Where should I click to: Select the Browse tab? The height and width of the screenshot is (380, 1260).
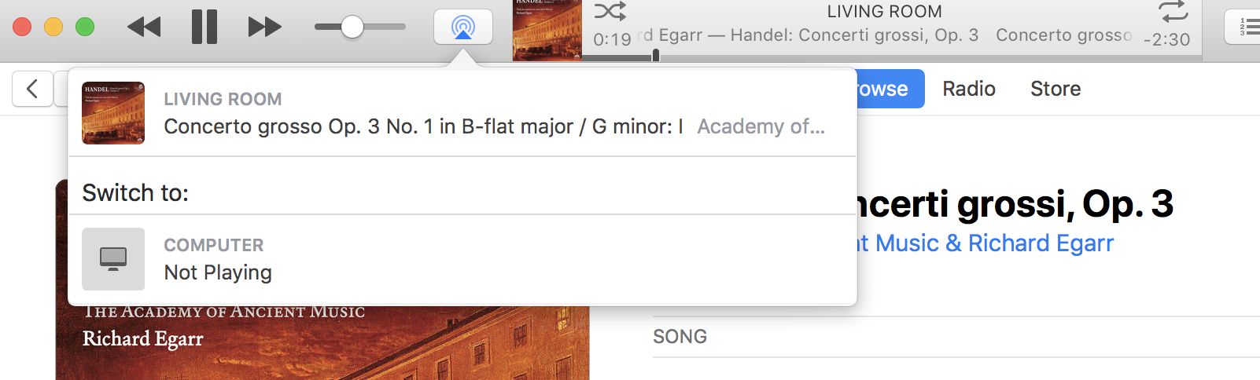click(890, 89)
